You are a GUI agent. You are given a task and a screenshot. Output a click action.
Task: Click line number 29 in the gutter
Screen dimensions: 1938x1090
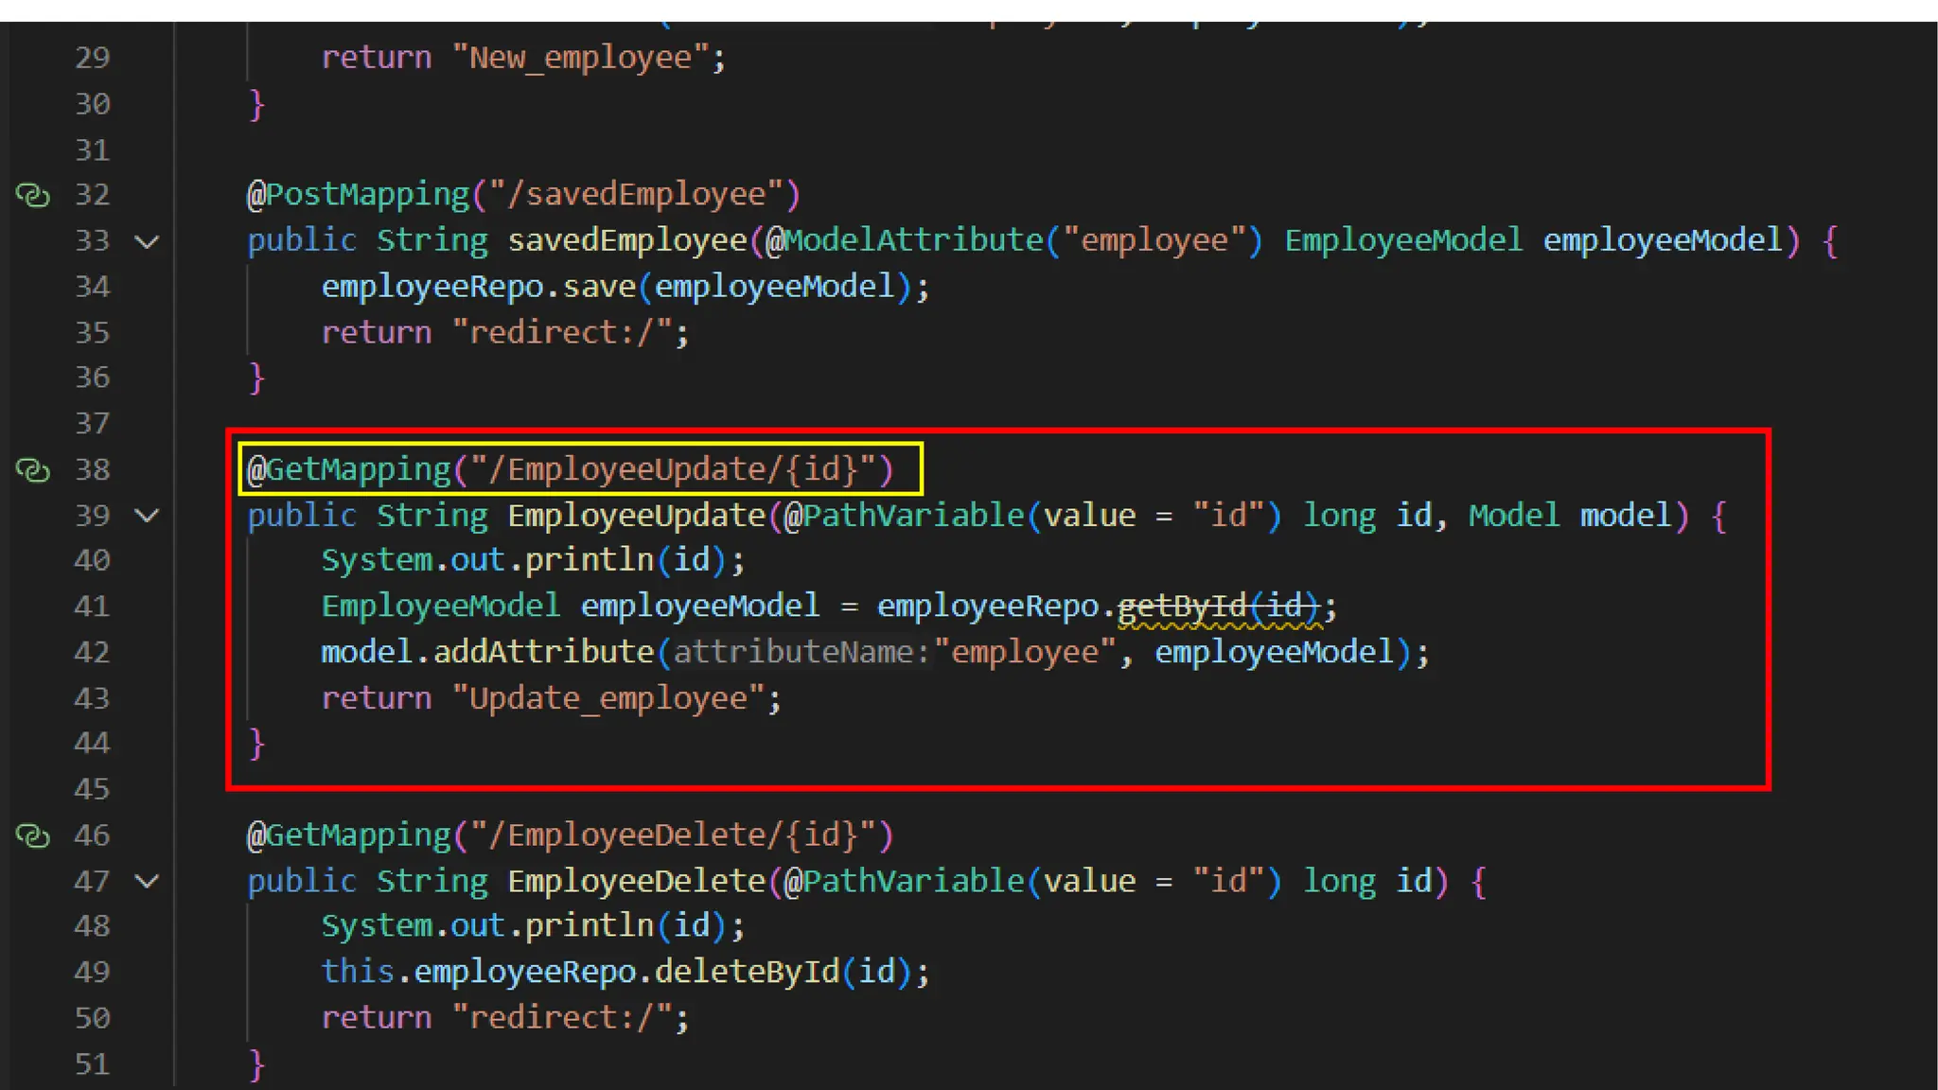coord(92,58)
